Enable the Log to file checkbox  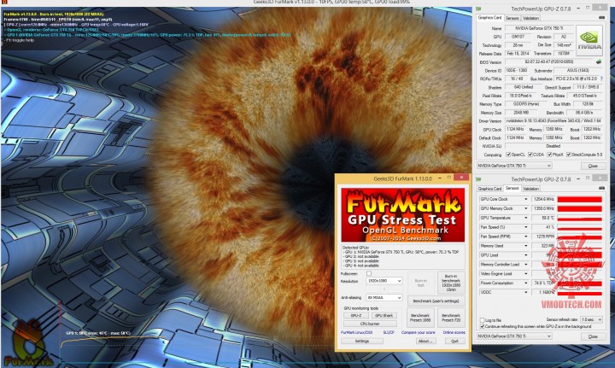pyautogui.click(x=482, y=320)
